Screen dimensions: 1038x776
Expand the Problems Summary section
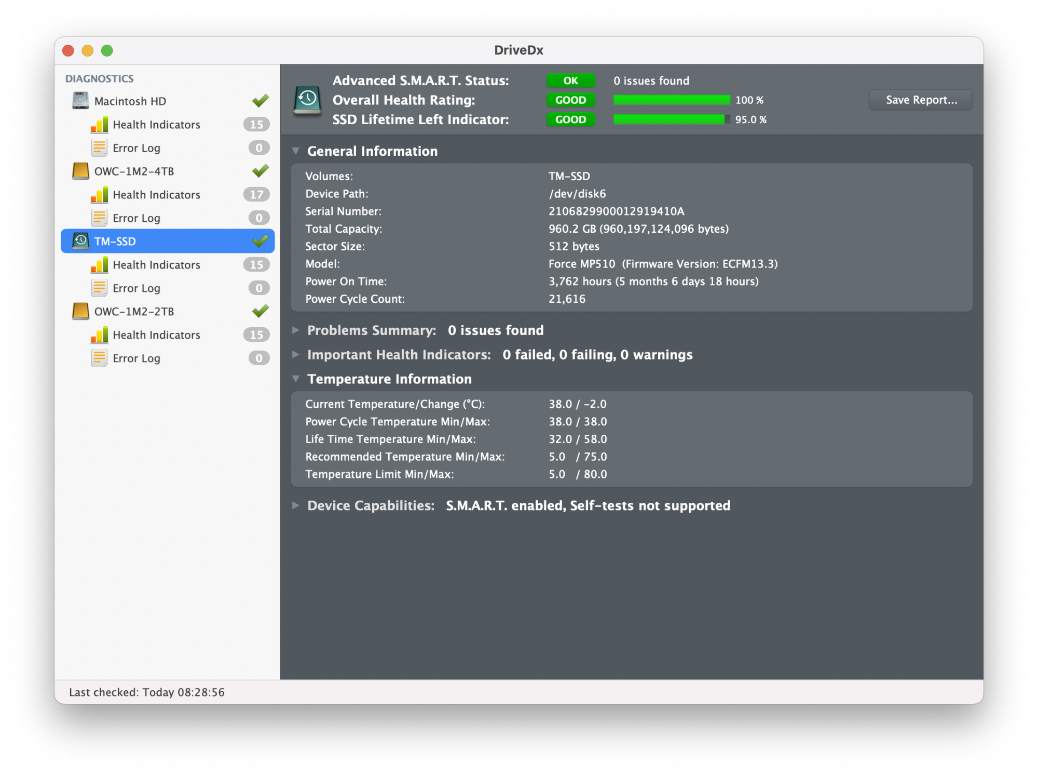coord(296,330)
